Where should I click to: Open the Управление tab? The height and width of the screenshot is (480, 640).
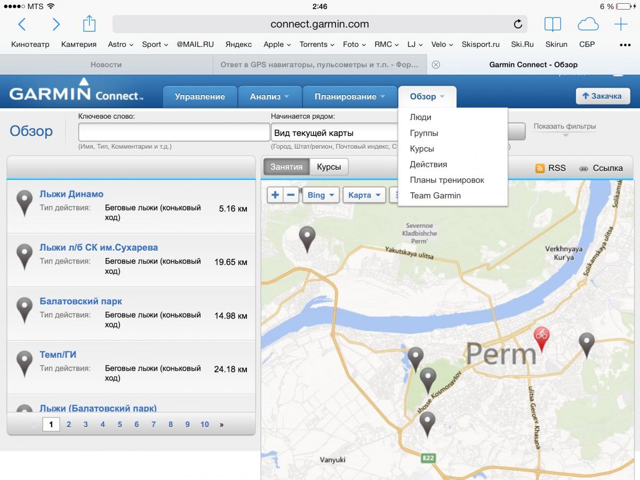(x=200, y=97)
